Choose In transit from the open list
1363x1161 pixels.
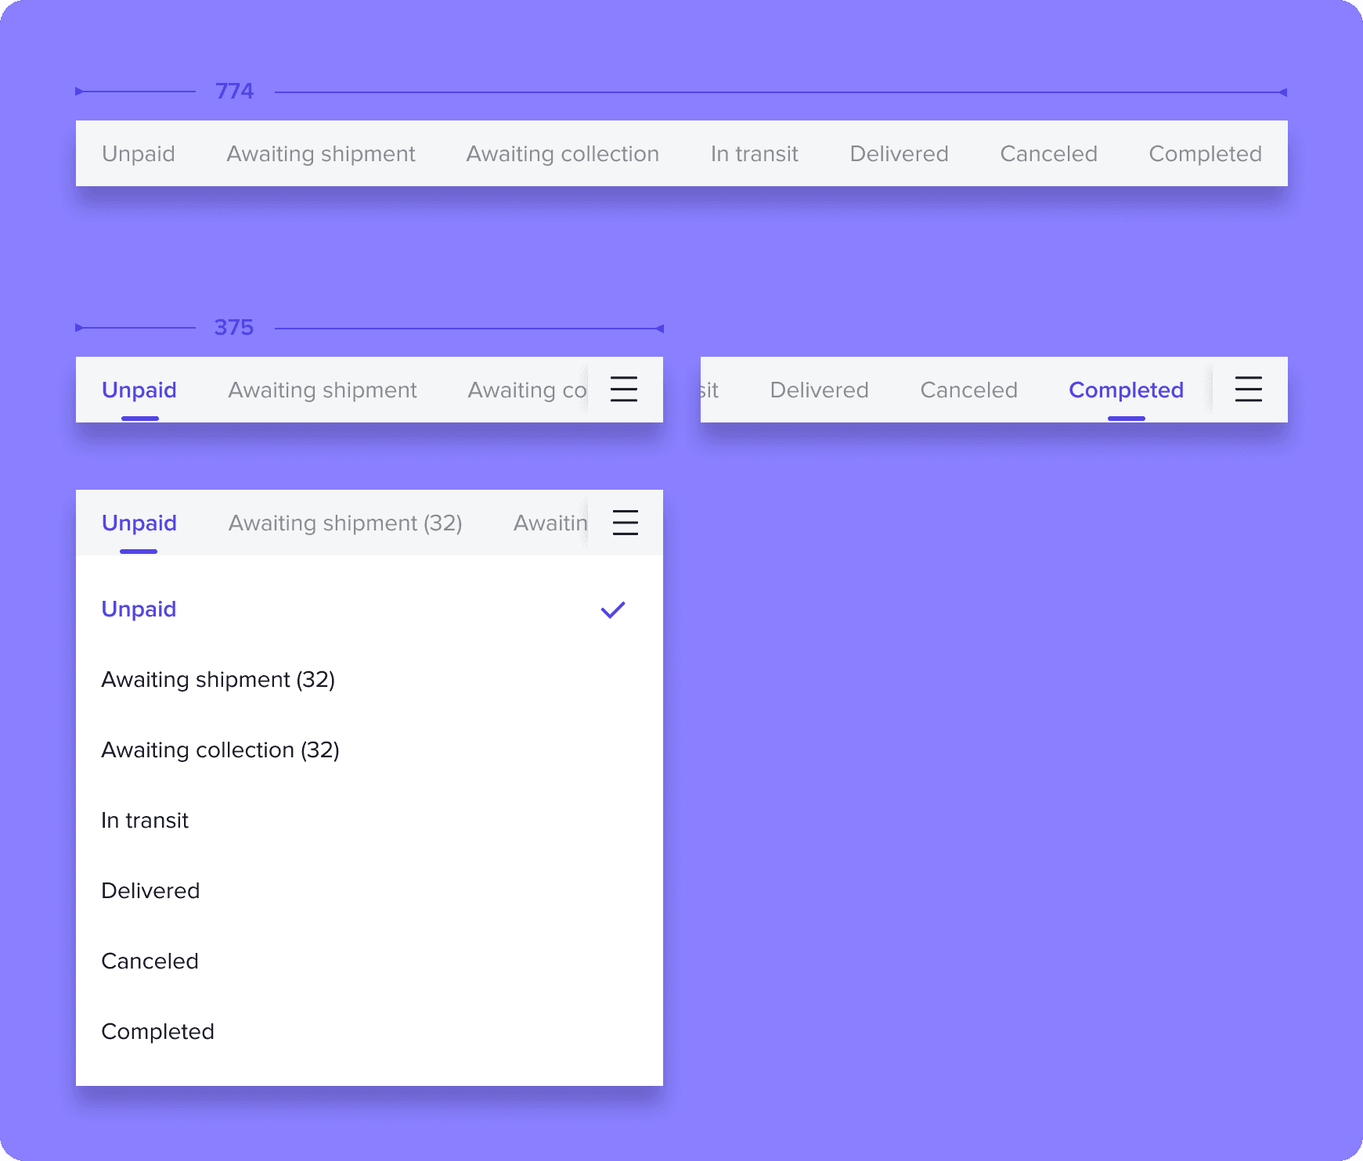point(370,820)
